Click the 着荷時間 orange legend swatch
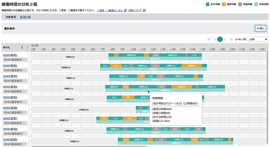Screen dimensions: 269x147 224,4
